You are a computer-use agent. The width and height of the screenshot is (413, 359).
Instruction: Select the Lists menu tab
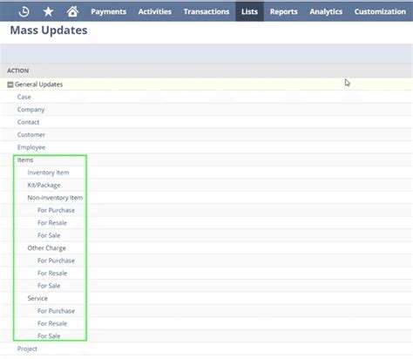point(249,11)
